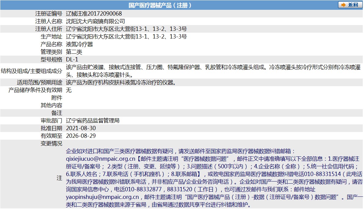Select the 生产地址 address value
Image resolution: width=364 pixels, height=209 pixels.
coord(126,37)
